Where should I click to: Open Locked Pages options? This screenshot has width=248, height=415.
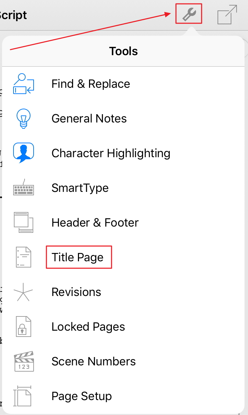click(x=88, y=327)
